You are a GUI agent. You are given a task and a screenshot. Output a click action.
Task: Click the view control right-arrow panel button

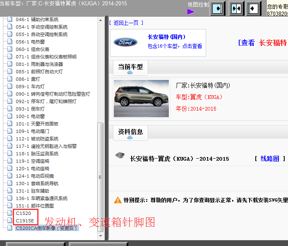coord(218,8)
